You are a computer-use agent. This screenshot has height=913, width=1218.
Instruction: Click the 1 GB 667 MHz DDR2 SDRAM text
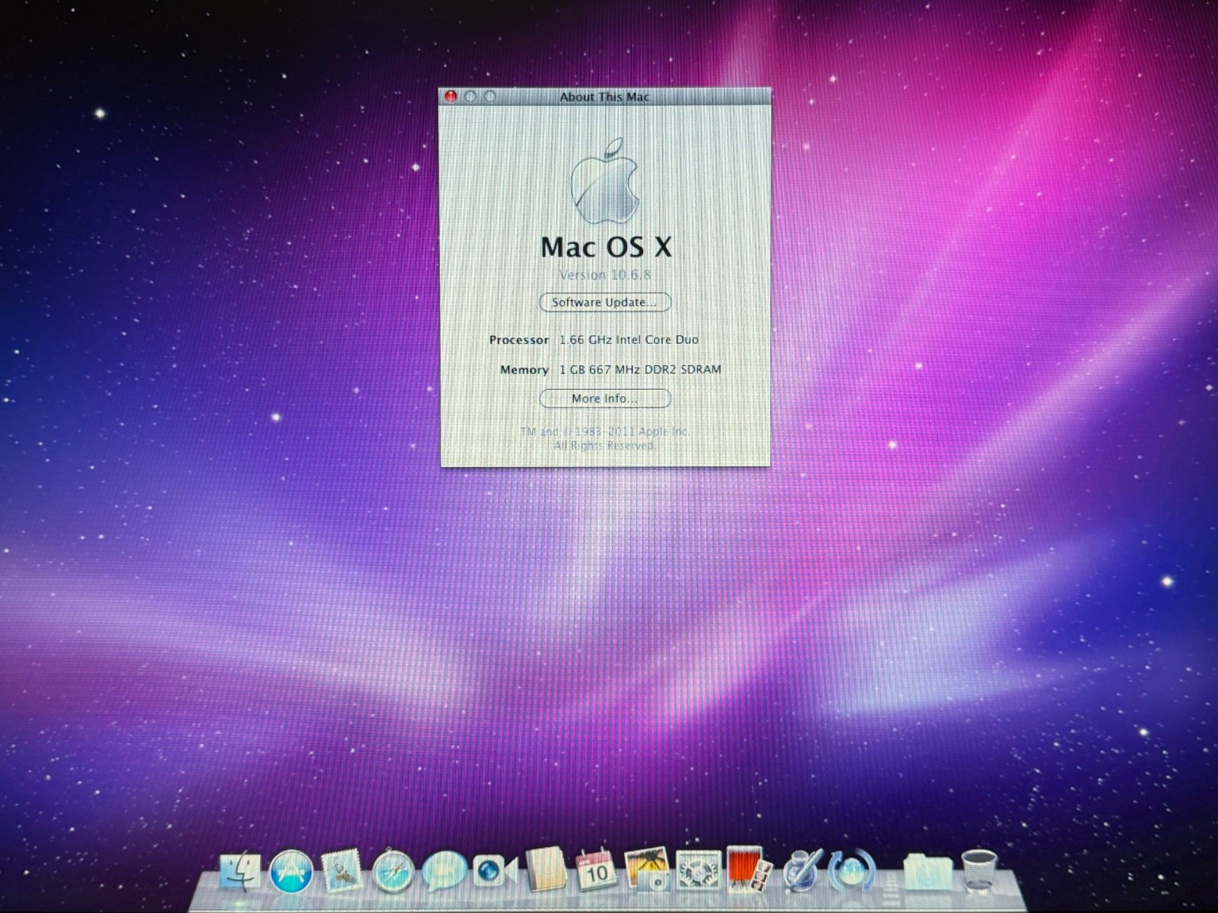point(640,369)
